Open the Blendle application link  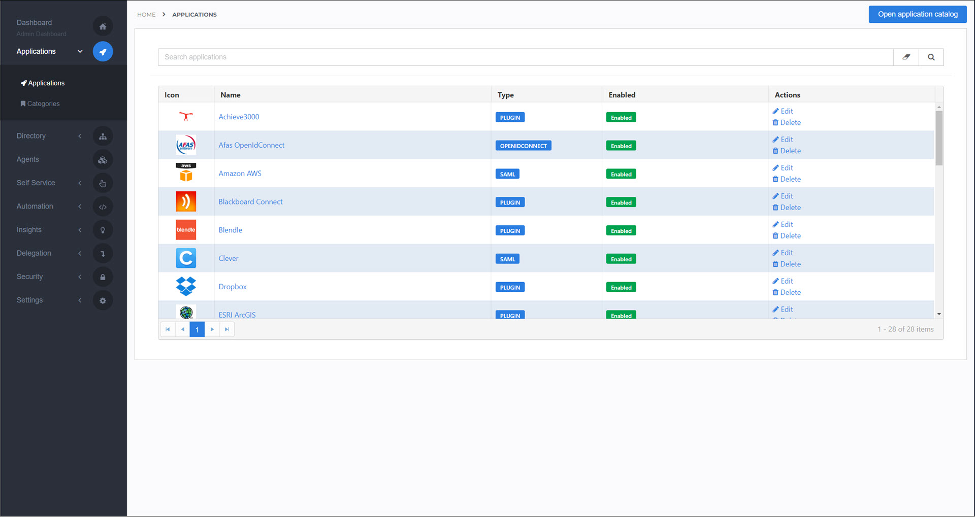(x=230, y=230)
